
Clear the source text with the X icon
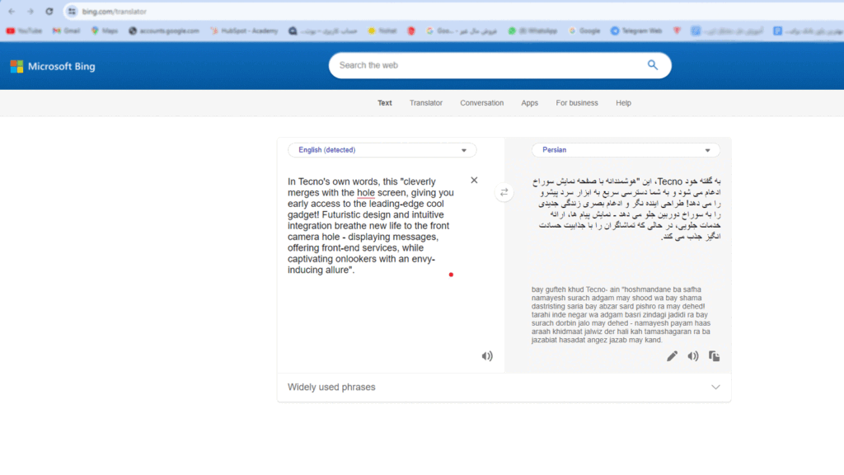474,179
